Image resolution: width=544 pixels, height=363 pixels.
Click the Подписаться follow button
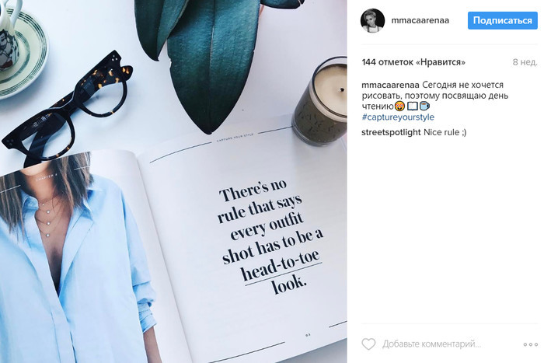tap(502, 20)
